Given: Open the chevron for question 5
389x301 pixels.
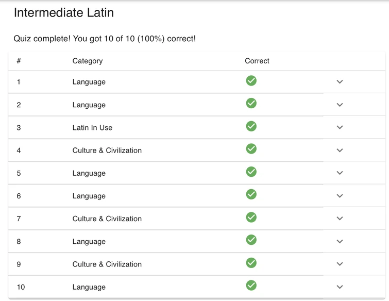Looking at the screenshot, I should (340, 173).
